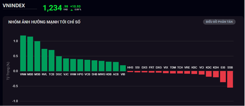Screen dimensions: 245x106
Task: Click the MSB bar in chart
Action: pyautogui.click(x=37, y=56)
